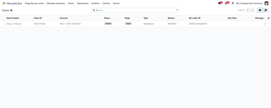Image resolution: width=271 pixels, height=108 pixels.
Task: Click the search magnifier icon
Action: click(94, 10)
